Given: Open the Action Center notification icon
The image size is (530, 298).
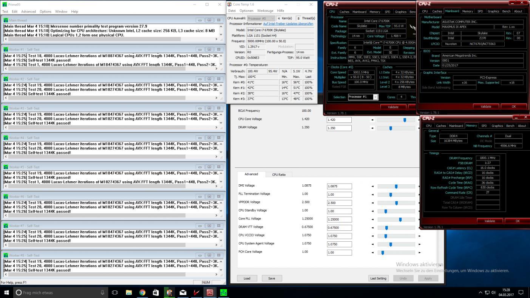Looking at the screenshot, I should pyautogui.click(x=521, y=292).
